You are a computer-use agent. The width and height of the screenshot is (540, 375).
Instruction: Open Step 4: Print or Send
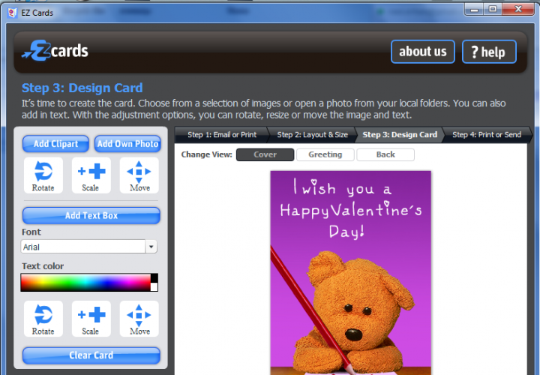(x=486, y=135)
